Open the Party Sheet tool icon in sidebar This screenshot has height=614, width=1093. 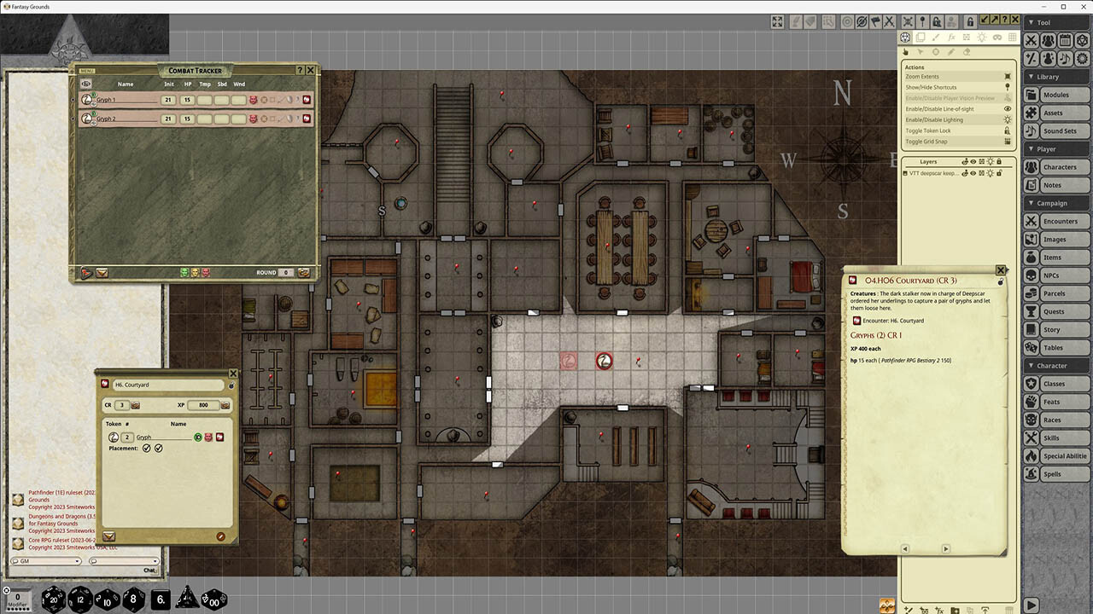tap(1048, 41)
